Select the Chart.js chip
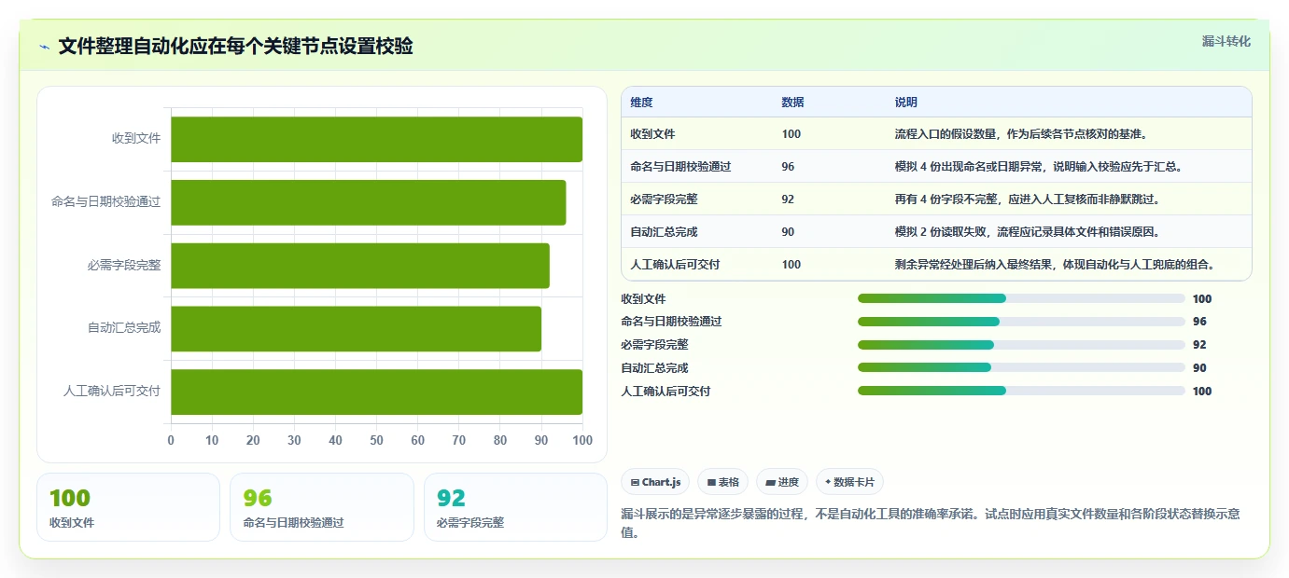The image size is (1289, 578). point(655,482)
